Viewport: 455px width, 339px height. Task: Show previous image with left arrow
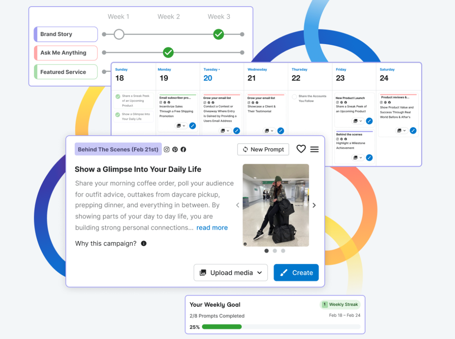pyautogui.click(x=238, y=205)
